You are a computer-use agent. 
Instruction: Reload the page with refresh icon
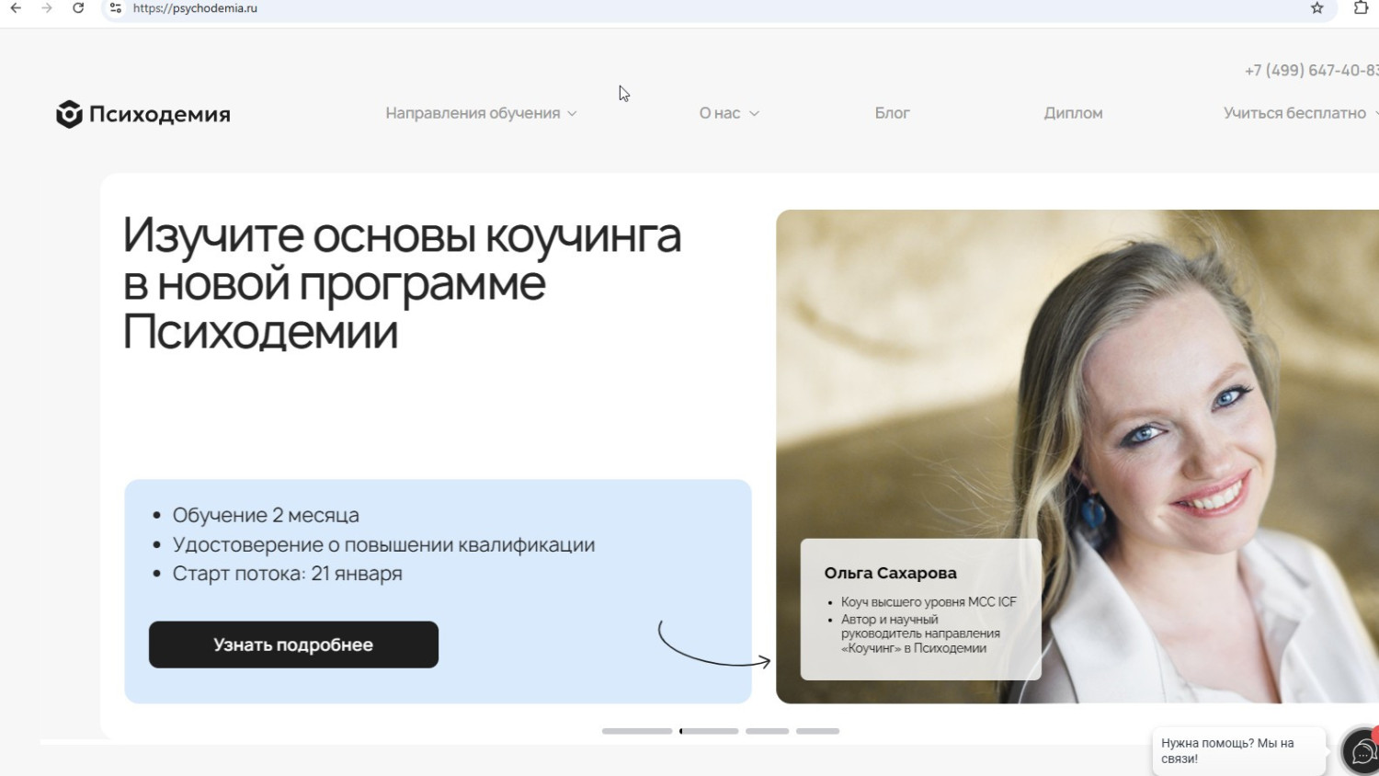[x=78, y=8]
